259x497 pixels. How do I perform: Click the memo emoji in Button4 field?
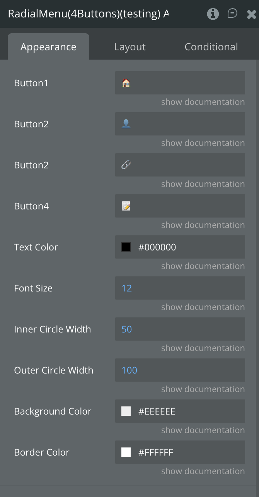tap(126, 206)
